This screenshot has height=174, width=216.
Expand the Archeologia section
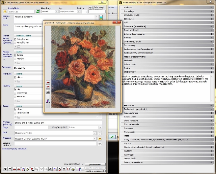point(167,11)
